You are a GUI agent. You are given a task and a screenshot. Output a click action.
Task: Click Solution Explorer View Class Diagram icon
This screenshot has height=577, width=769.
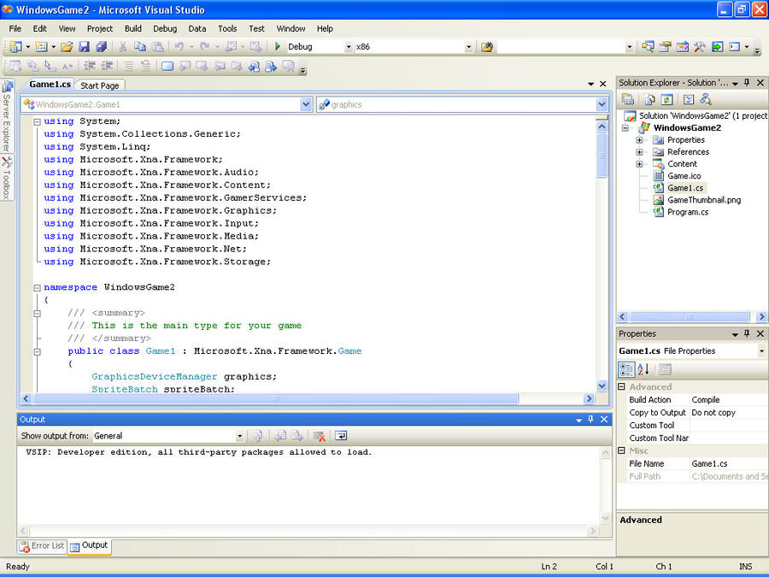[x=706, y=100]
